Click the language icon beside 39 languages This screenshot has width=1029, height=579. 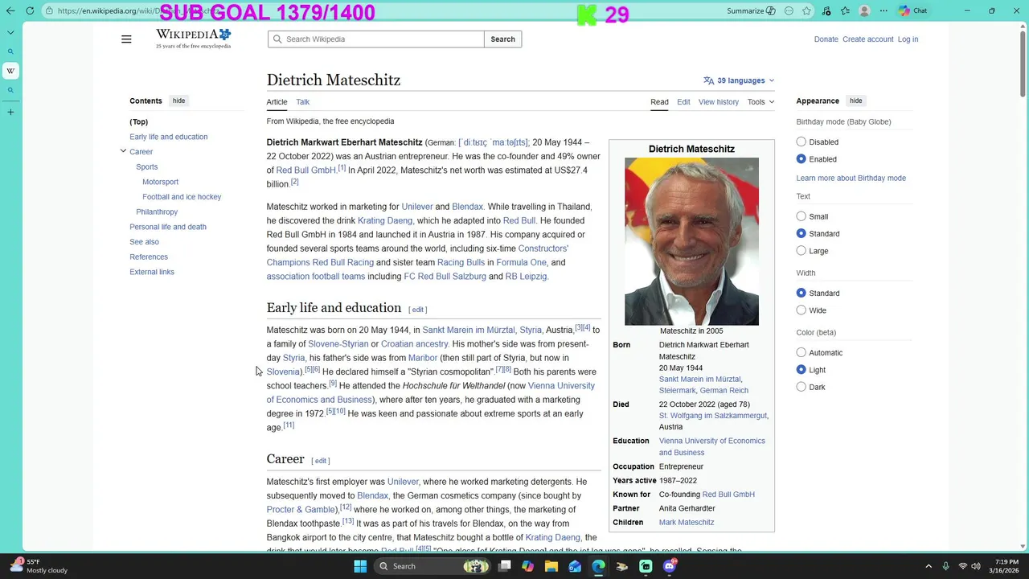coord(708,80)
